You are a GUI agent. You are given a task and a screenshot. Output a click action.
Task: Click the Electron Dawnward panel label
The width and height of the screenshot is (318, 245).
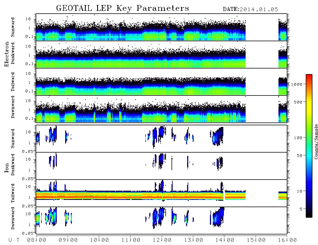(13, 107)
